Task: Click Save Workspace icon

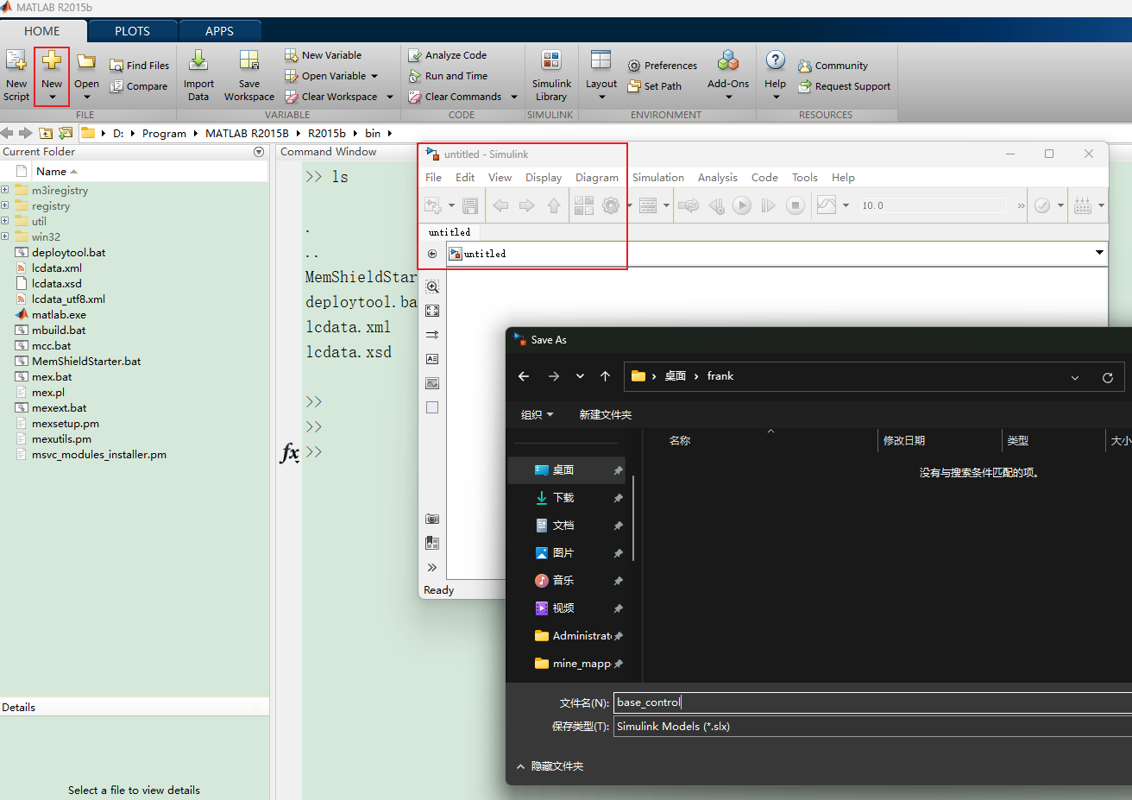Action: pyautogui.click(x=249, y=60)
